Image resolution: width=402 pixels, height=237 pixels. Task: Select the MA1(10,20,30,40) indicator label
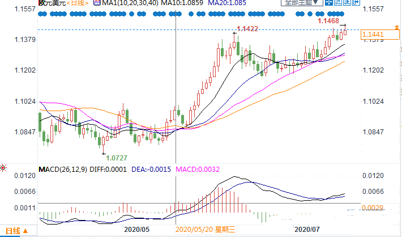point(129,3)
